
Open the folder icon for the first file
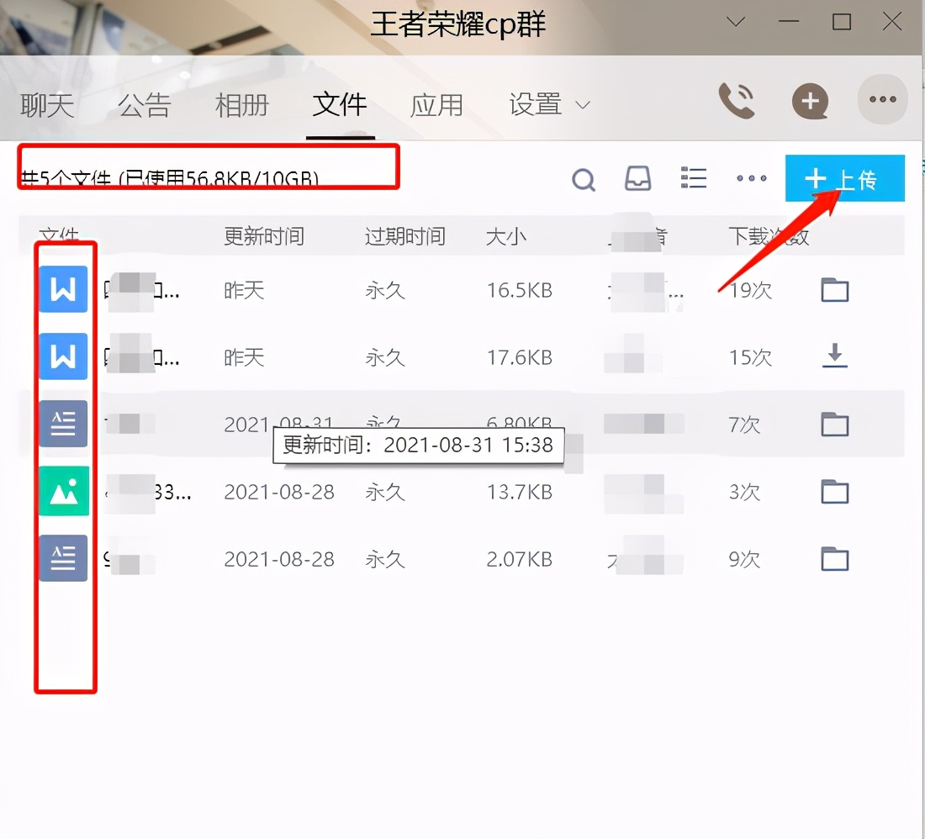(x=833, y=289)
